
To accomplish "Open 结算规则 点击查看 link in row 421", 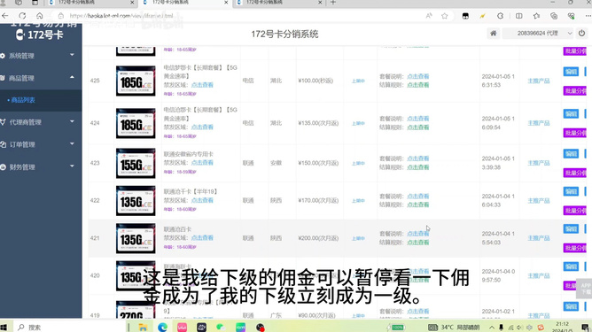I will tap(418, 243).
